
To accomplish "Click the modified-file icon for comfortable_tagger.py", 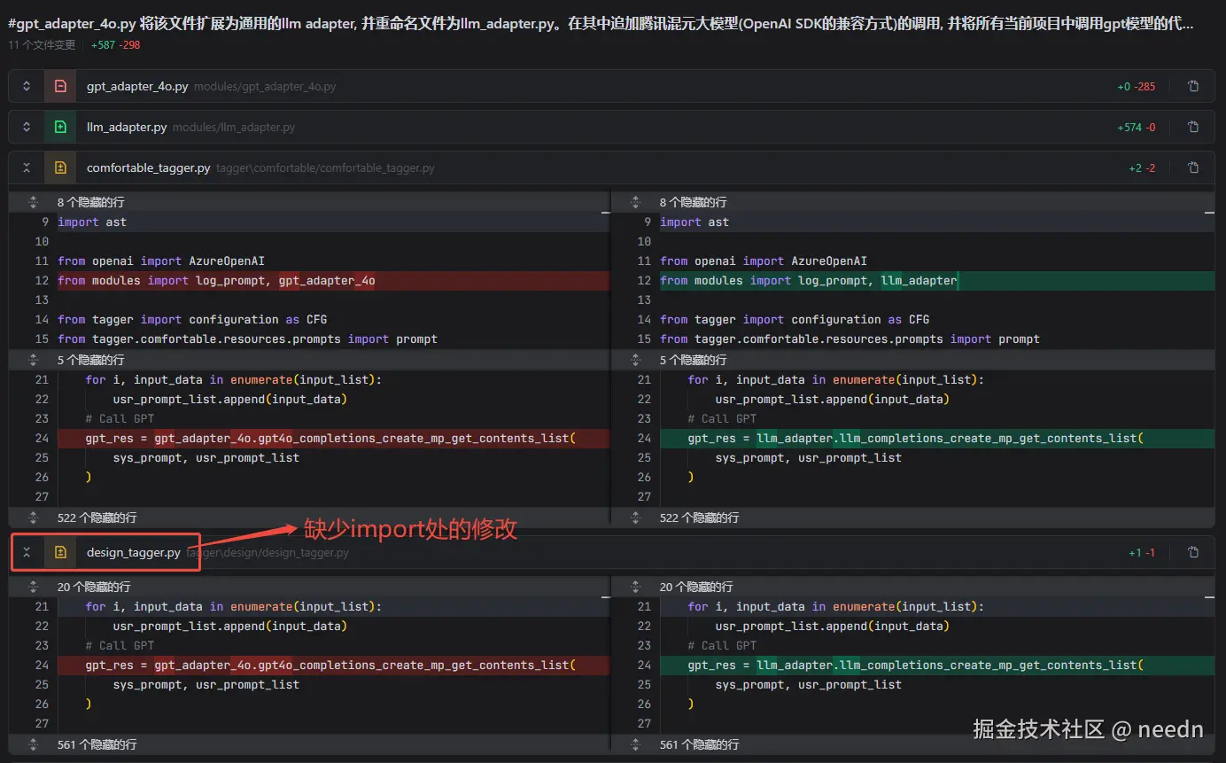I will click(x=60, y=167).
